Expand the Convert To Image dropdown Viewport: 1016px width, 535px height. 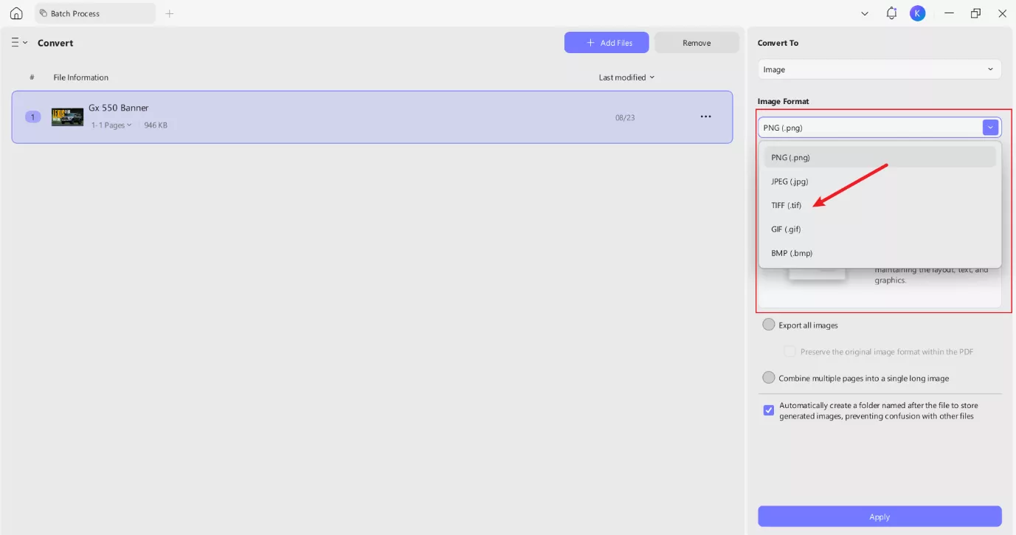coord(879,69)
